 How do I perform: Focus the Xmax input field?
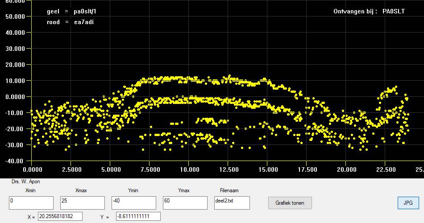click(x=83, y=203)
